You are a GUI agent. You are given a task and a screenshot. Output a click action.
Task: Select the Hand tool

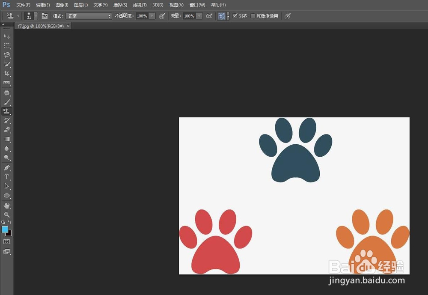tap(6, 206)
